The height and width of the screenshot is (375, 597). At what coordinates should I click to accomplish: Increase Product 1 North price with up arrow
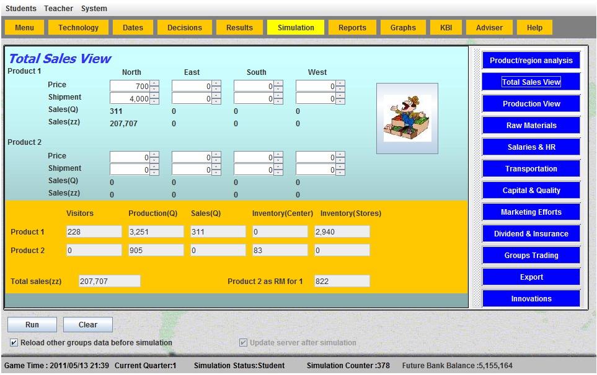(154, 84)
